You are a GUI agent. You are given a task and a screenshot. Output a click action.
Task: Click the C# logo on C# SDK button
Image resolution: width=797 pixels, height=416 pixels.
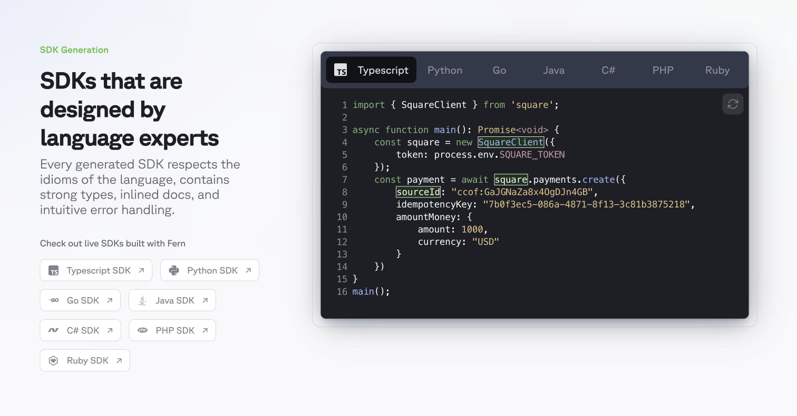[x=53, y=331]
